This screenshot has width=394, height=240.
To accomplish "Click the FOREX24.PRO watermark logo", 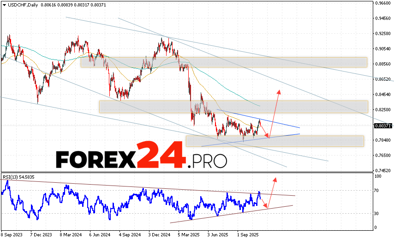I will pos(141,160).
